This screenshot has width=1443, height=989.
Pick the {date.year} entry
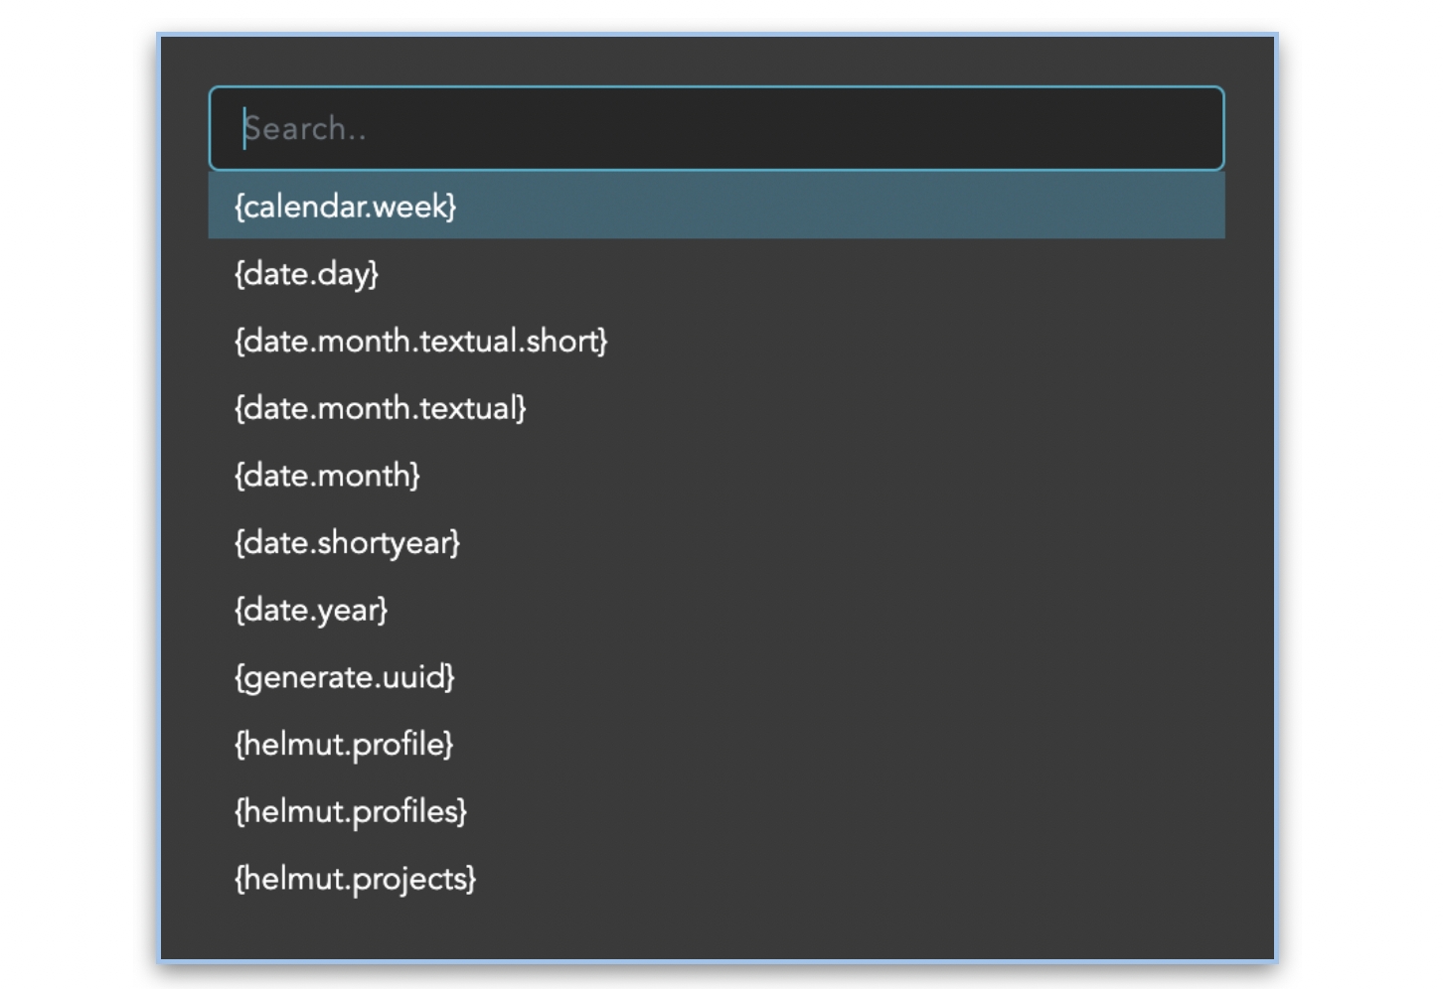pos(310,610)
